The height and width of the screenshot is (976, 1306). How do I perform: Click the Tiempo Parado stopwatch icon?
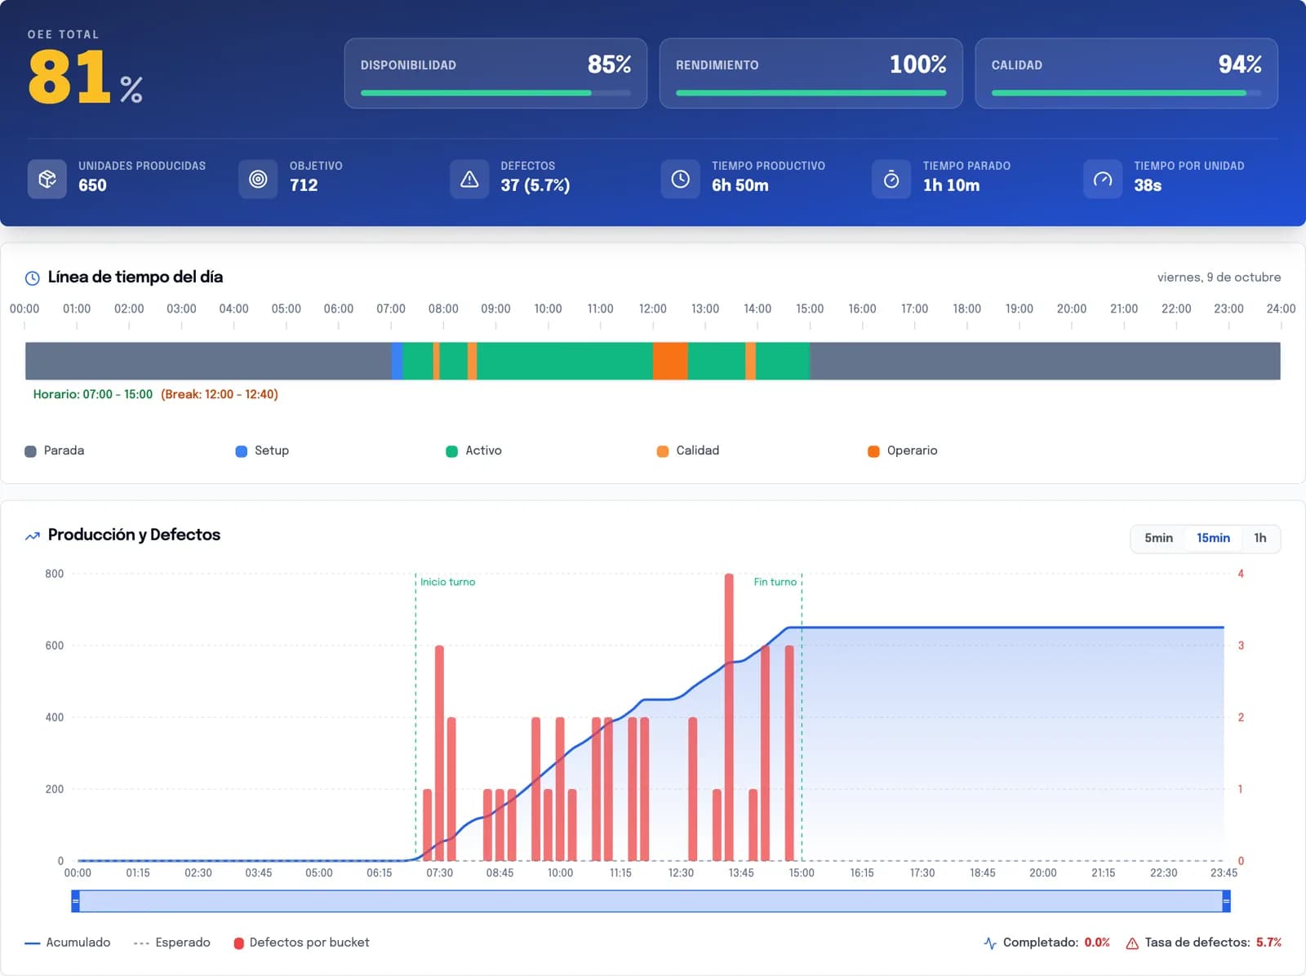[891, 179]
